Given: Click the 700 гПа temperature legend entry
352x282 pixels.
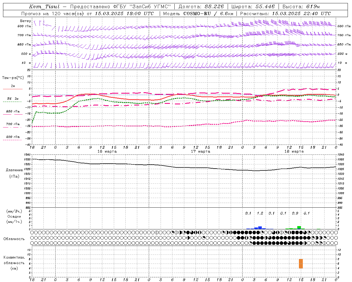Looking at the screenshot, I should tap(13, 124).
